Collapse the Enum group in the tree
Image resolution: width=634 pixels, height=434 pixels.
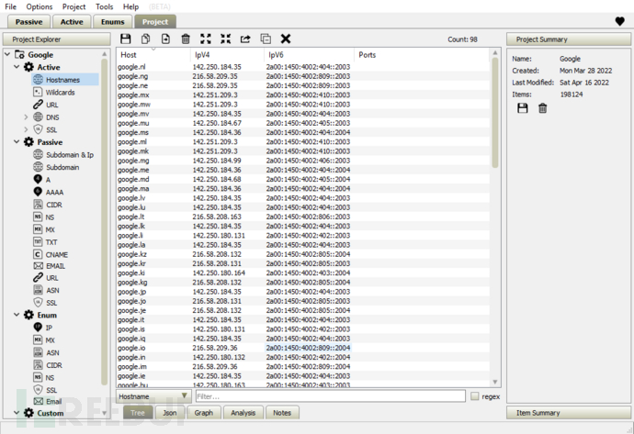coord(17,315)
